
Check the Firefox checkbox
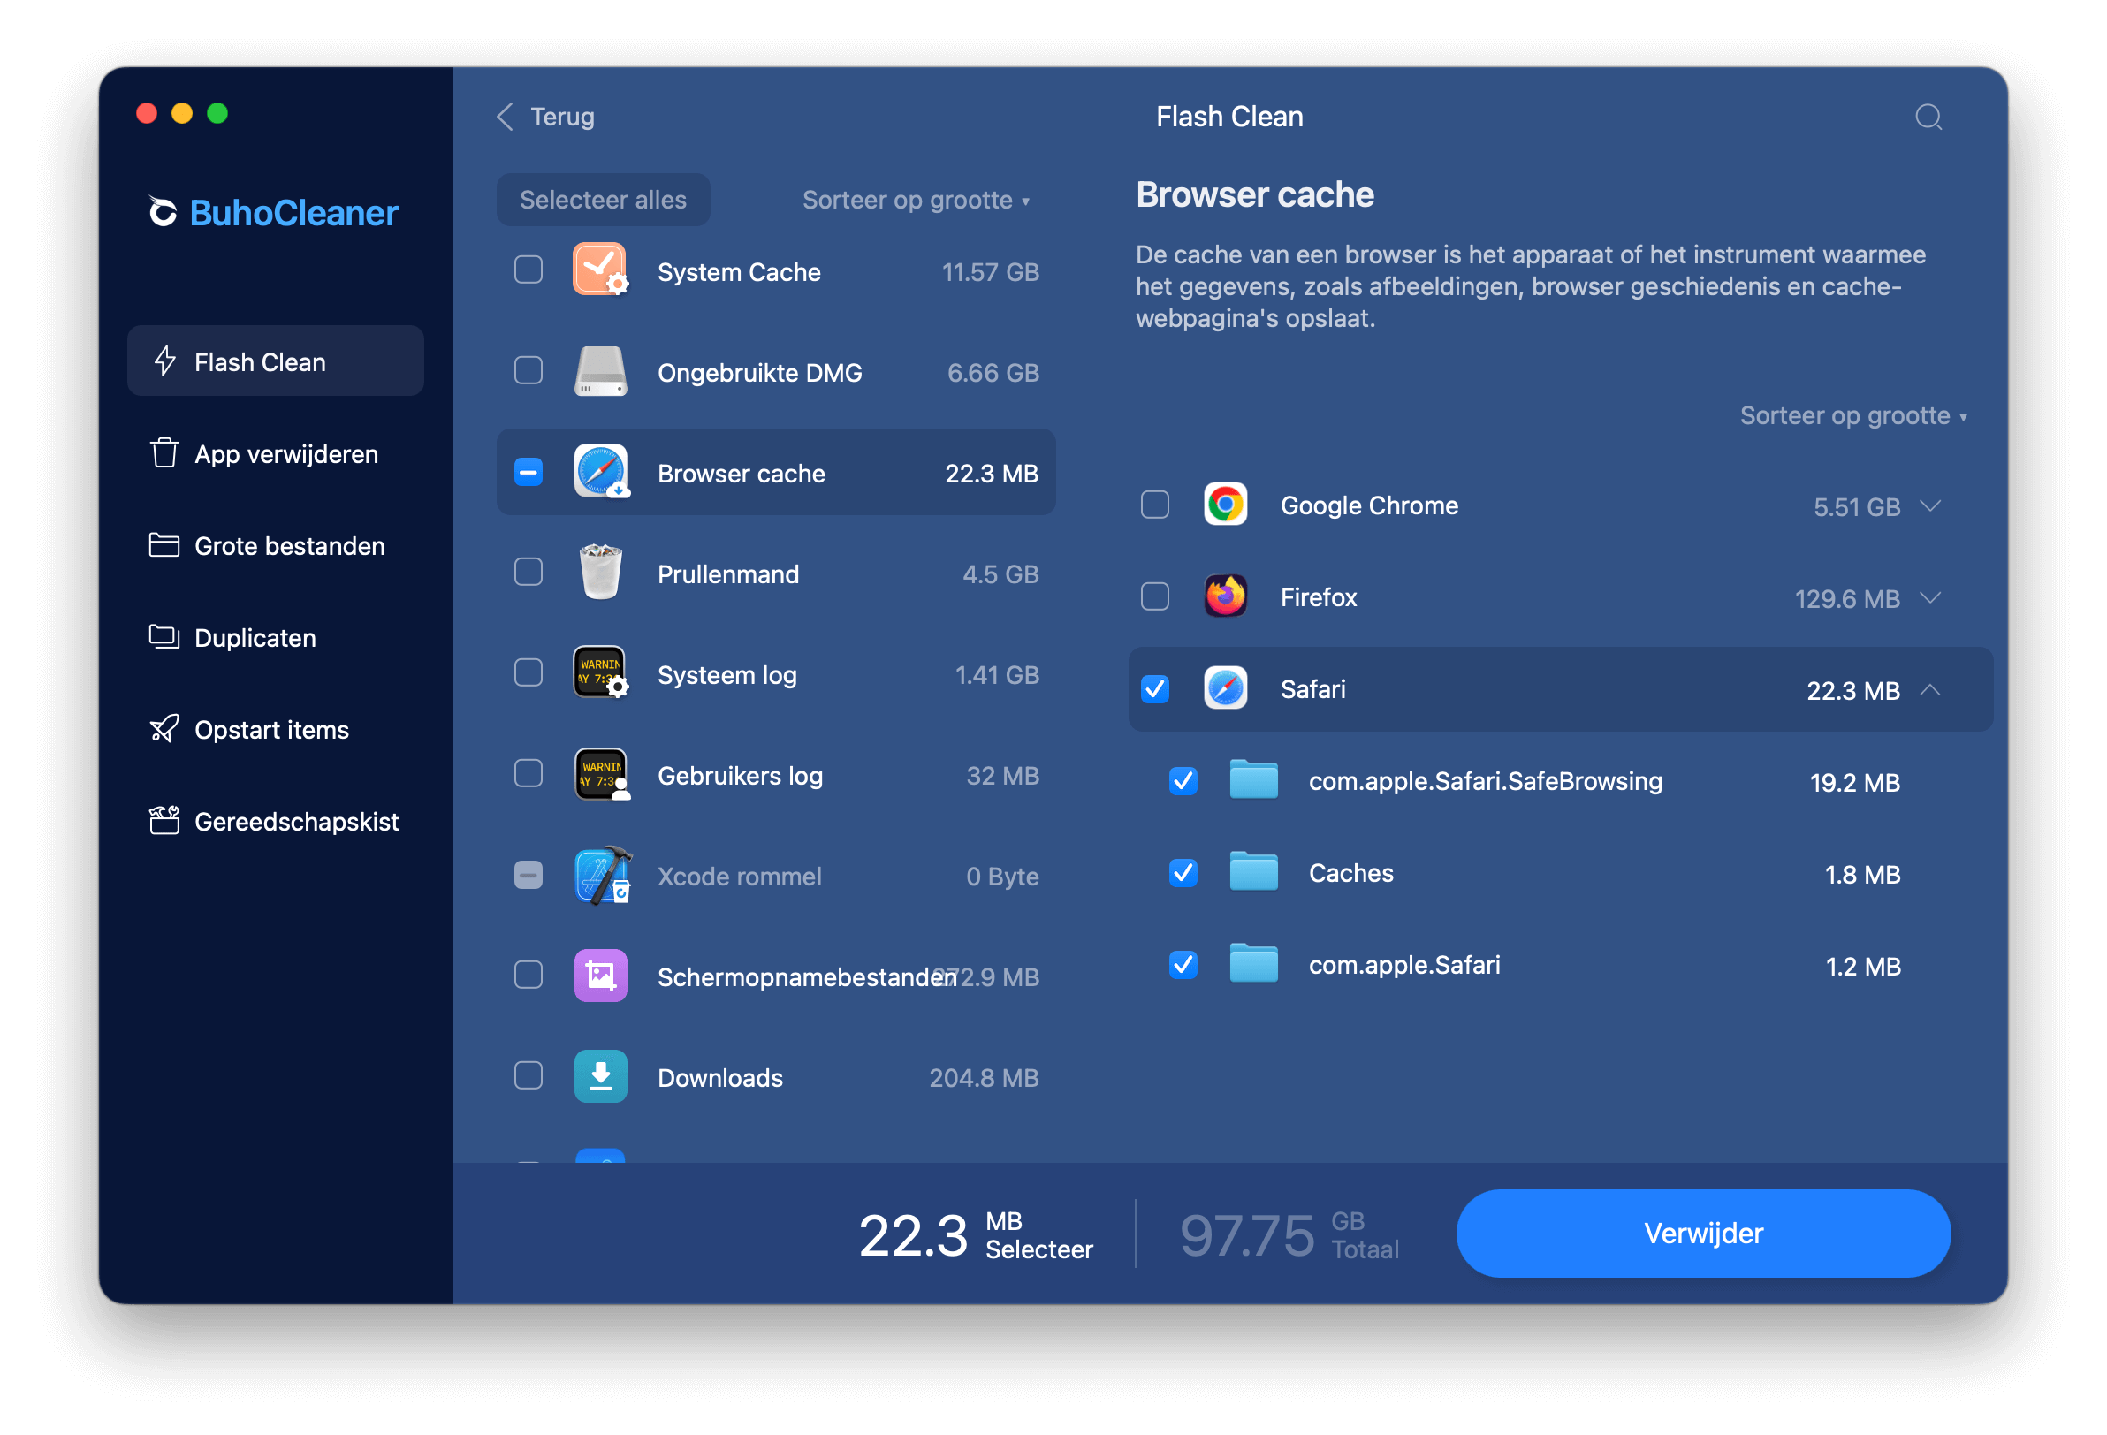pyautogui.click(x=1154, y=596)
